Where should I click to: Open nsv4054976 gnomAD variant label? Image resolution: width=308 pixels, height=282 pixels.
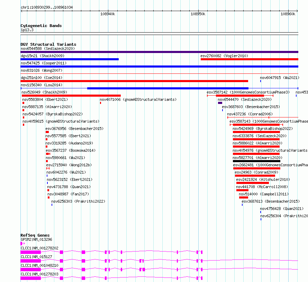pyautogui.click(x=270, y=150)
